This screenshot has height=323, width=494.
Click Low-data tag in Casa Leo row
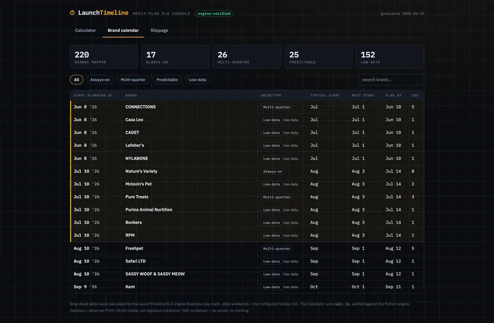[x=272, y=120]
